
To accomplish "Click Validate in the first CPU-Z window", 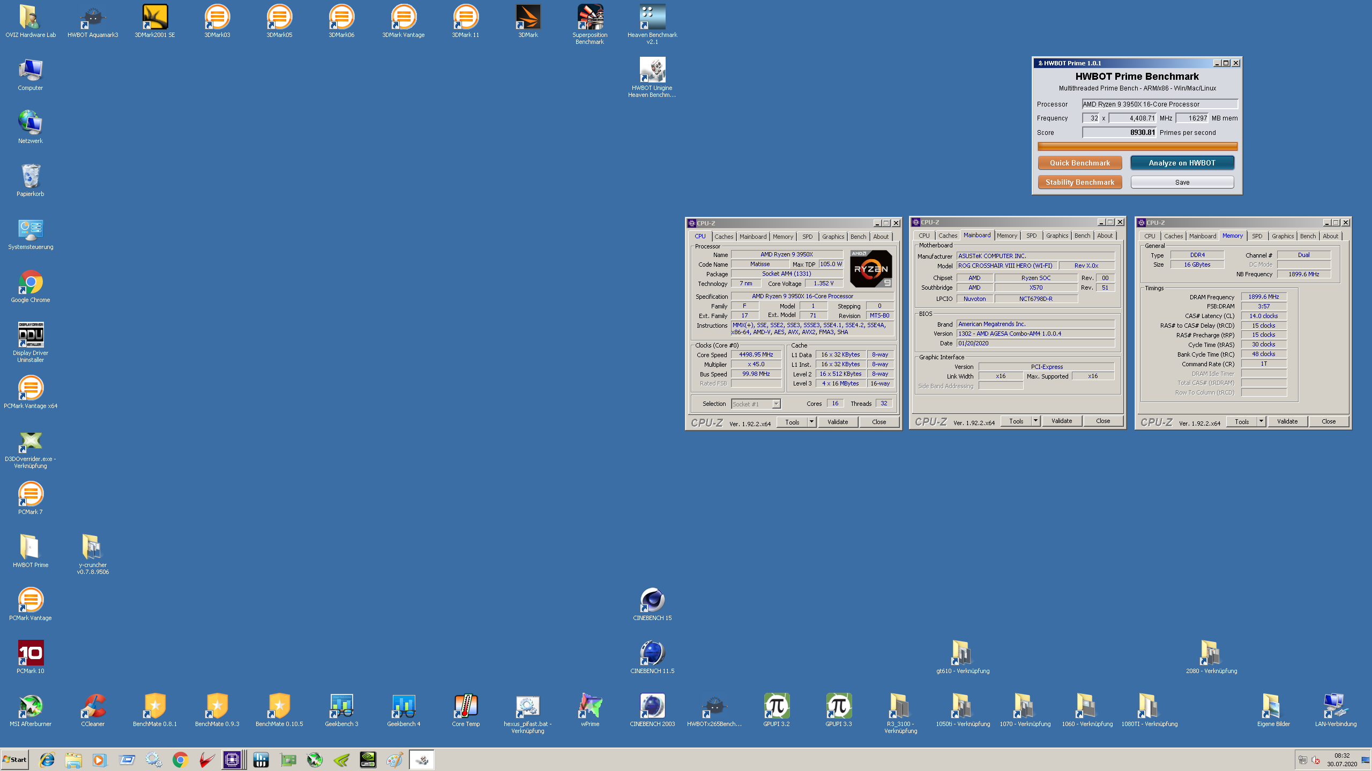I will click(x=838, y=422).
